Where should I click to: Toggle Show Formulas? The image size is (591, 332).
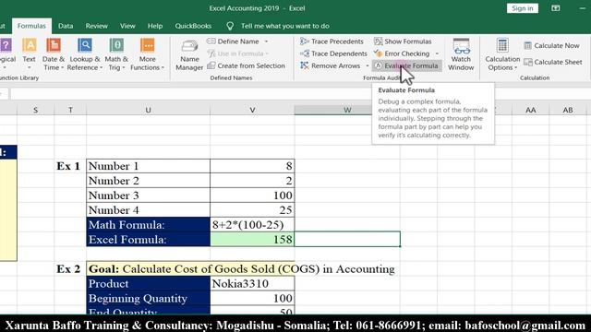coord(403,41)
